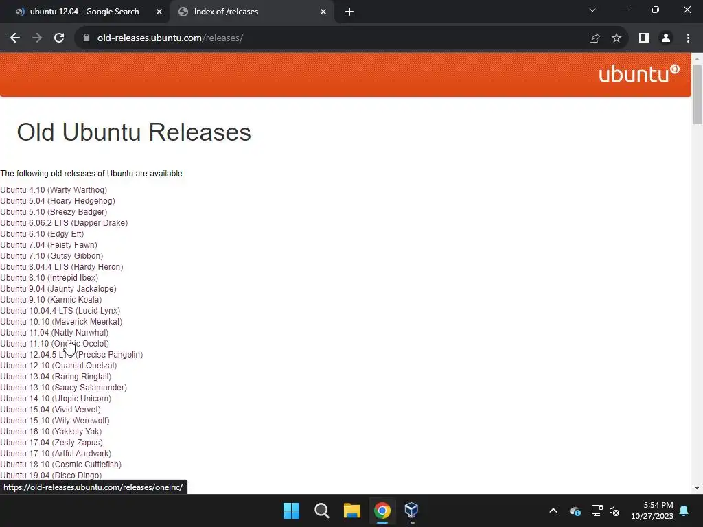
Task: Click the scrollbar up arrow
Action: click(x=698, y=58)
